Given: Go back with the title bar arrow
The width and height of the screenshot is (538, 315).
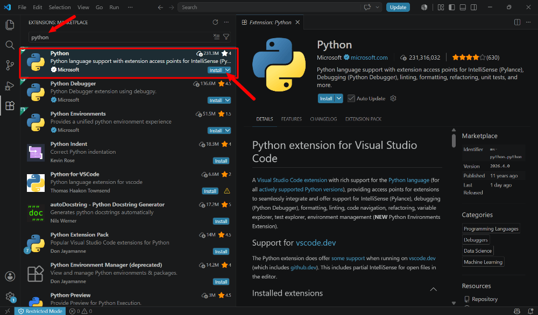Looking at the screenshot, I should tap(160, 7).
